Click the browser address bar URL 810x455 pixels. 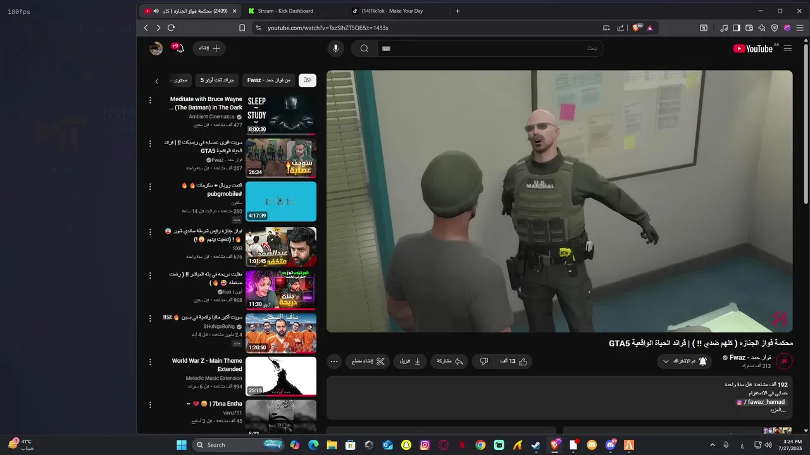[x=328, y=28]
